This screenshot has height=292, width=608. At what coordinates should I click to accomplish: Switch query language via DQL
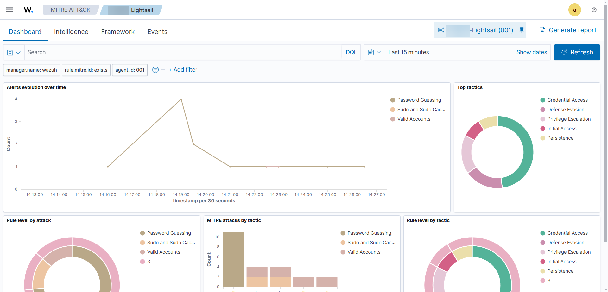pos(351,52)
